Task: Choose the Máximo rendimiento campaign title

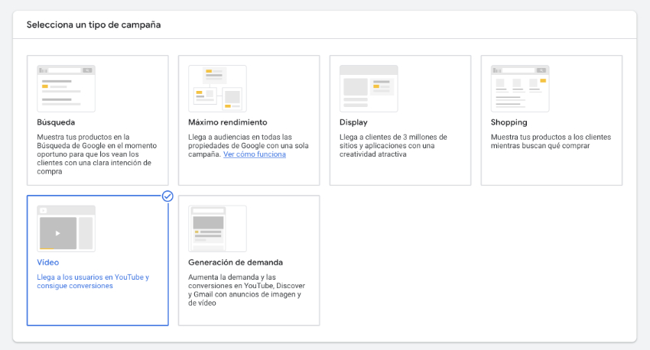Action: tap(228, 122)
